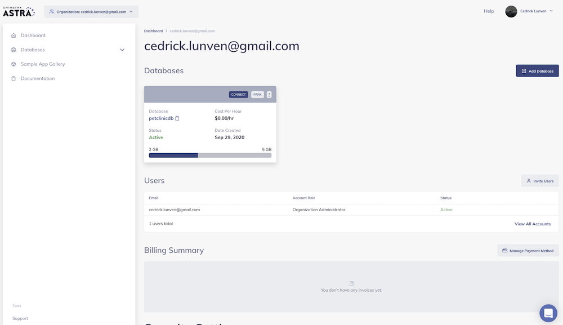
Task: Park the petclinicdb database
Action: (x=257, y=95)
